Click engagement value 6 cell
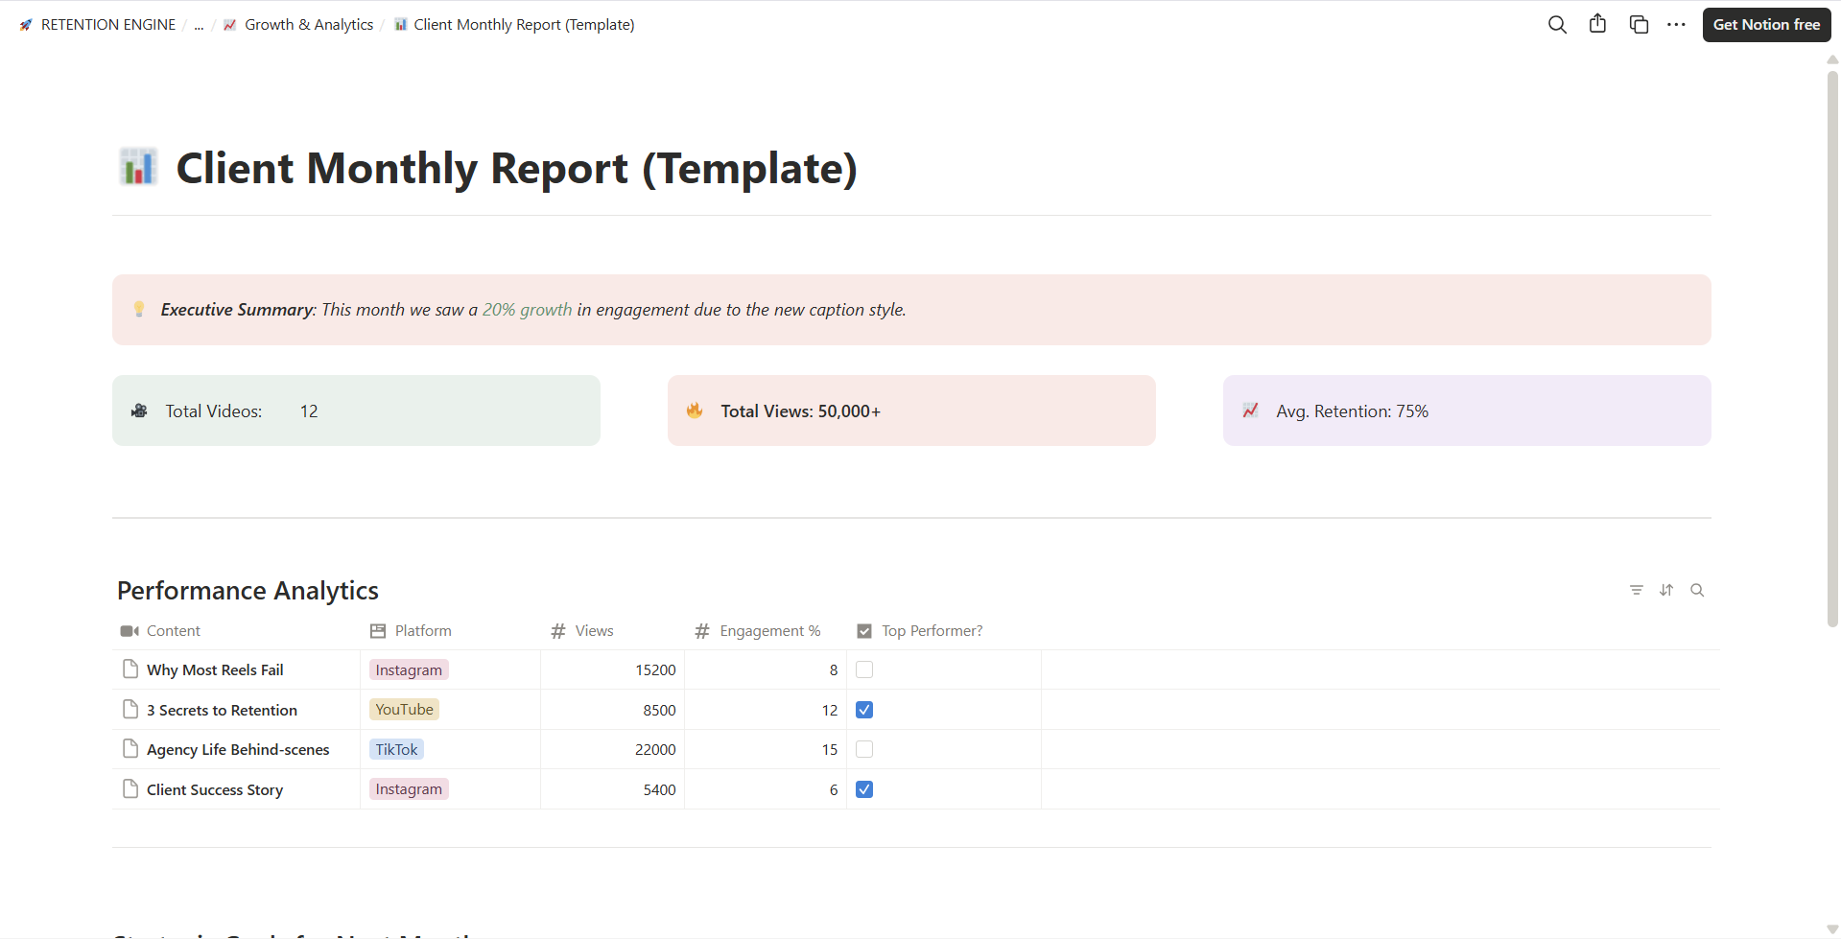The width and height of the screenshot is (1841, 939). click(766, 789)
